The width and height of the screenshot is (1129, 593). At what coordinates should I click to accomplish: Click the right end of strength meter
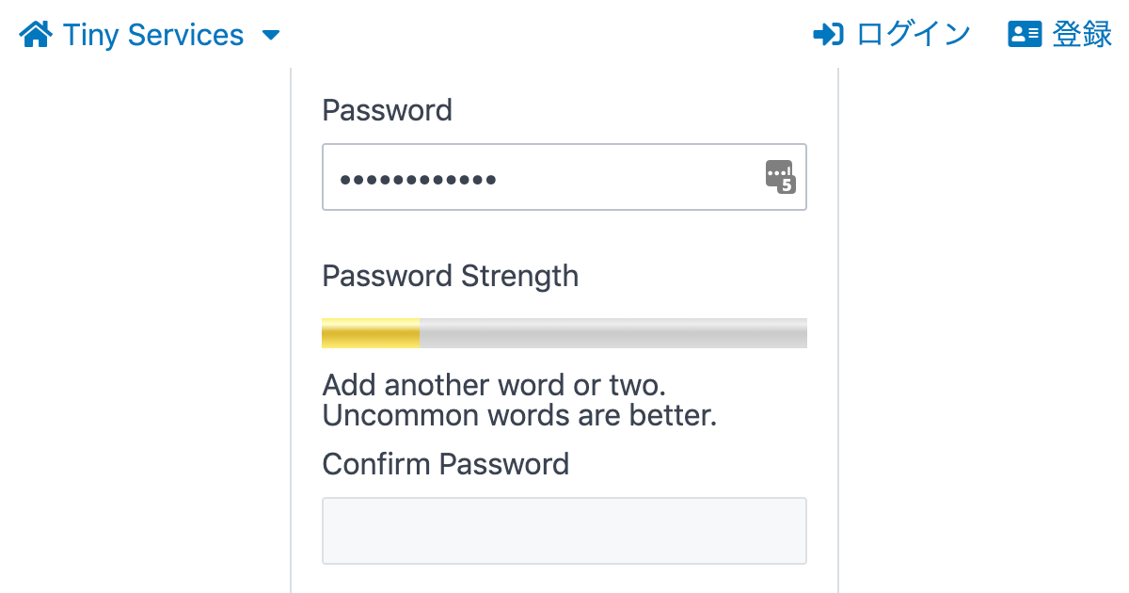click(x=800, y=333)
